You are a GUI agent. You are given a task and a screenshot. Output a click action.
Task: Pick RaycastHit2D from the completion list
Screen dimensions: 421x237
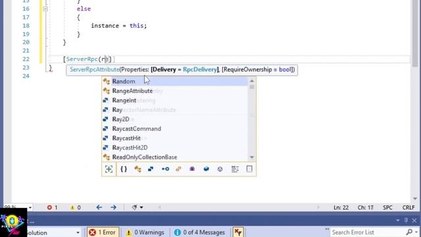coord(175,147)
